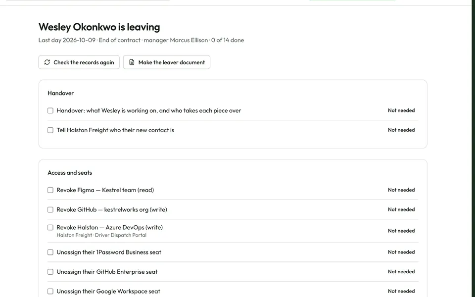Tick the Unassign GitHub Enterprise seat checkbox
The height and width of the screenshot is (297, 475).
click(50, 272)
